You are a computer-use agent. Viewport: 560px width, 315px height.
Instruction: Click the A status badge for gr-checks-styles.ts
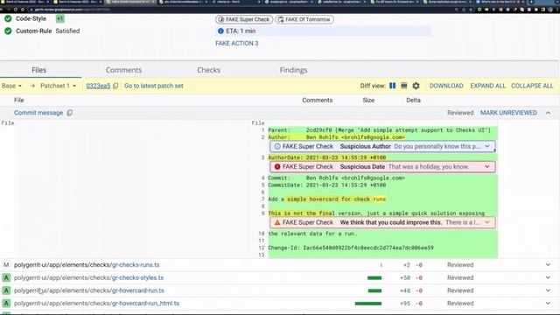6,277
